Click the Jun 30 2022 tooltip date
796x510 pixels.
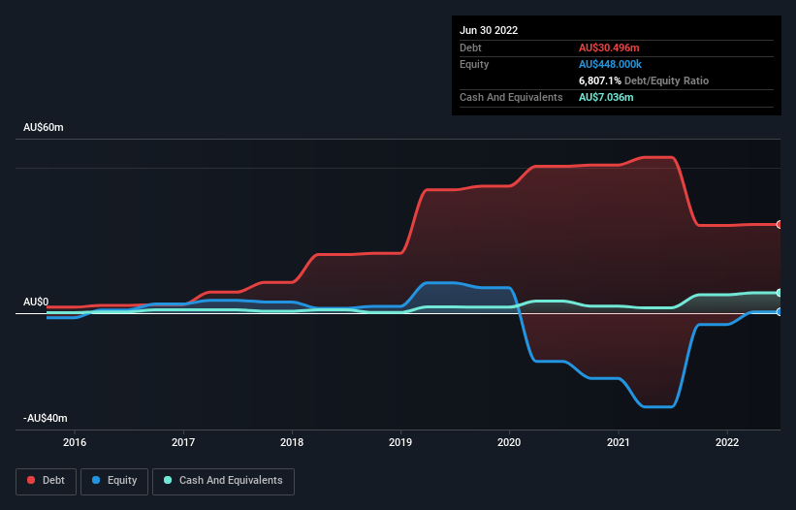coord(489,30)
